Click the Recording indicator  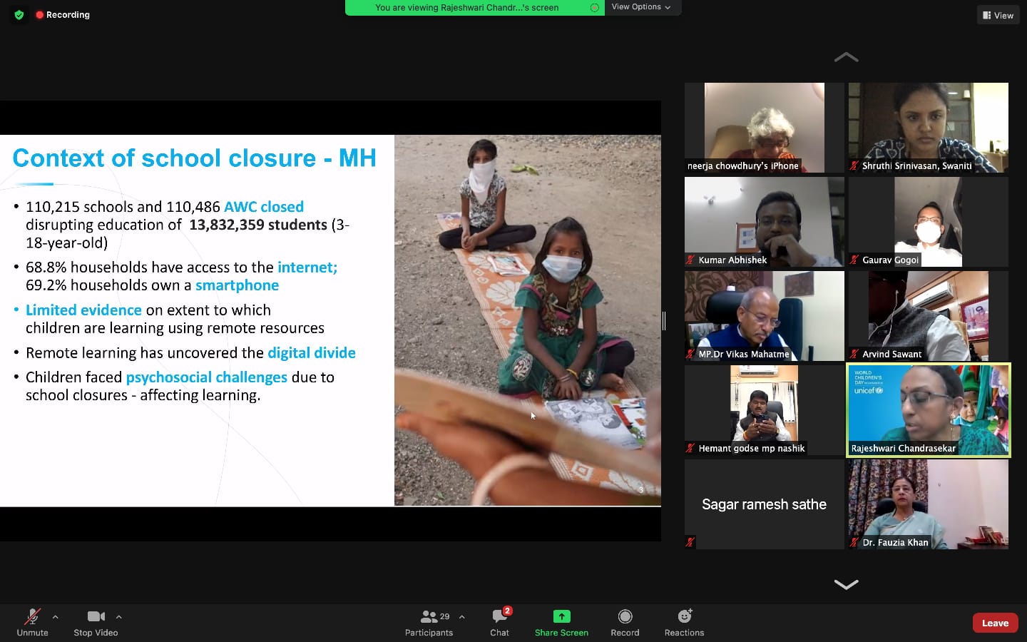point(63,14)
